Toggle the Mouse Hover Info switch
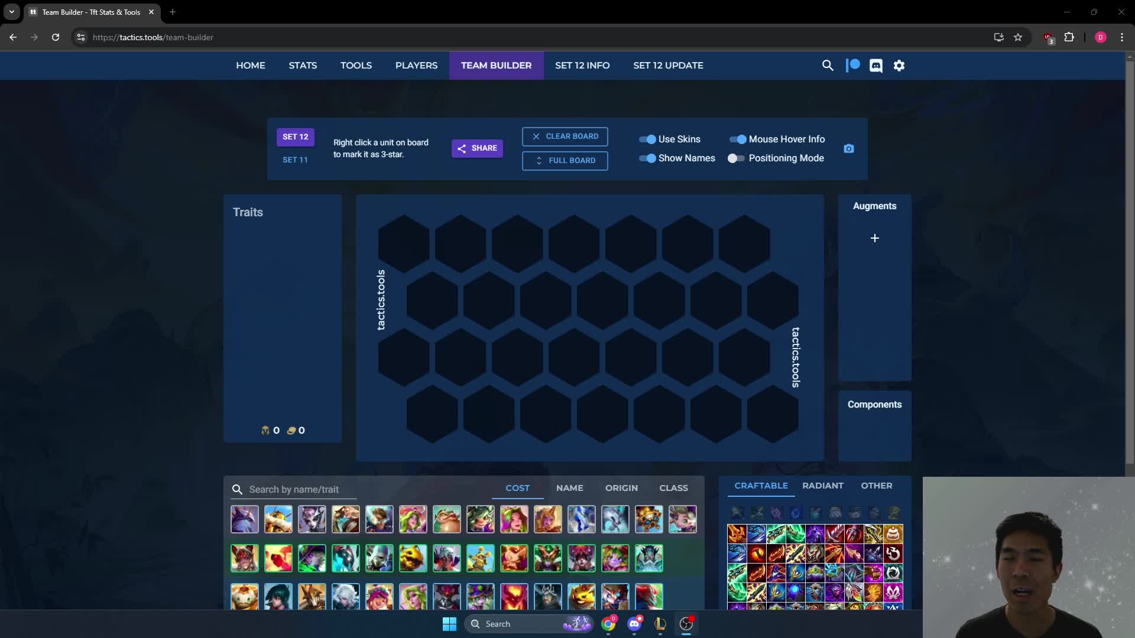The height and width of the screenshot is (638, 1135). [738, 139]
